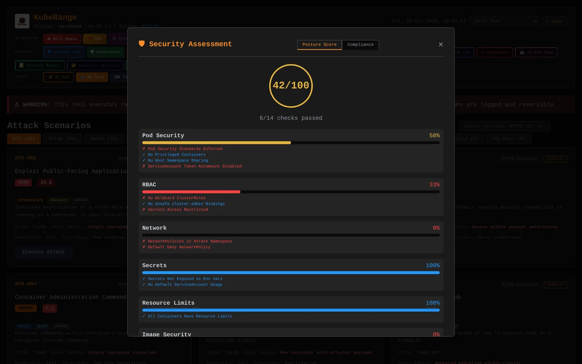582x364 pixels.
Task: Click 'ServiceAccount Token Automount Disabled' check
Action: 192,166
